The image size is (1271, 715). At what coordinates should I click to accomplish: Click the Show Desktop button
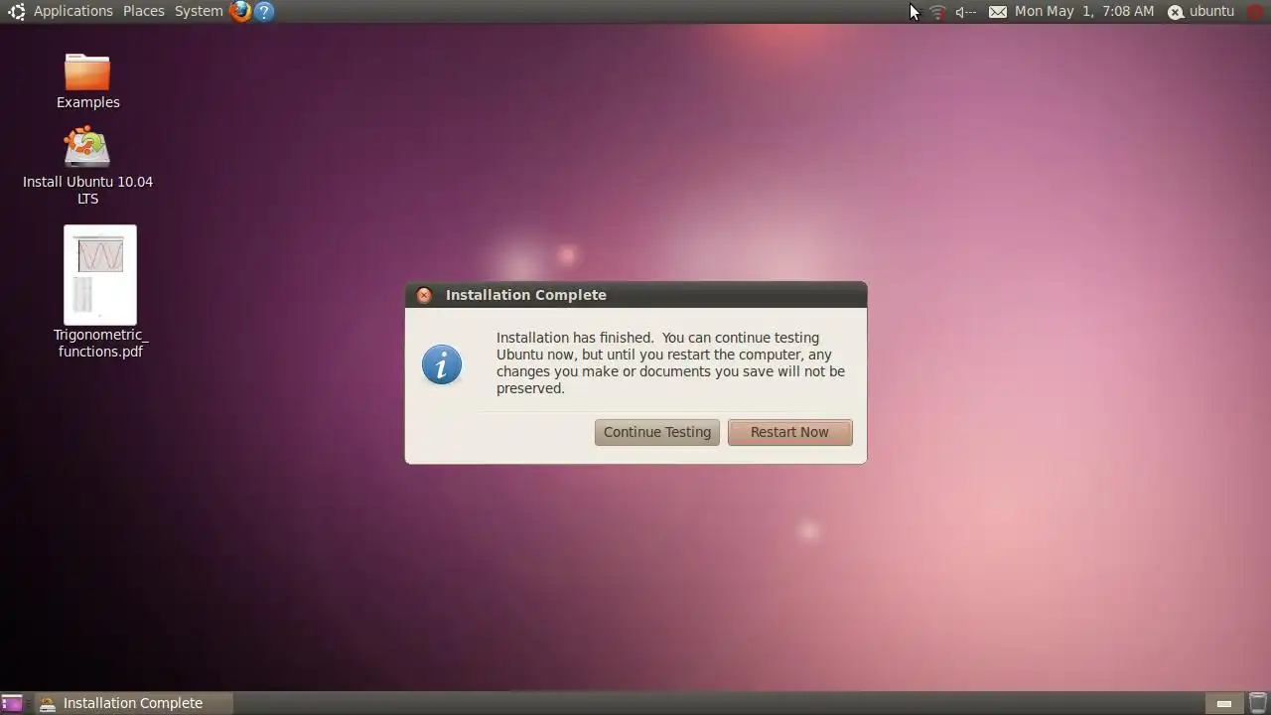(x=12, y=703)
